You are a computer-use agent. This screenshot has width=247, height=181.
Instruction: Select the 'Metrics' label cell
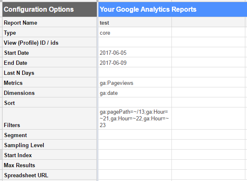[50, 83]
